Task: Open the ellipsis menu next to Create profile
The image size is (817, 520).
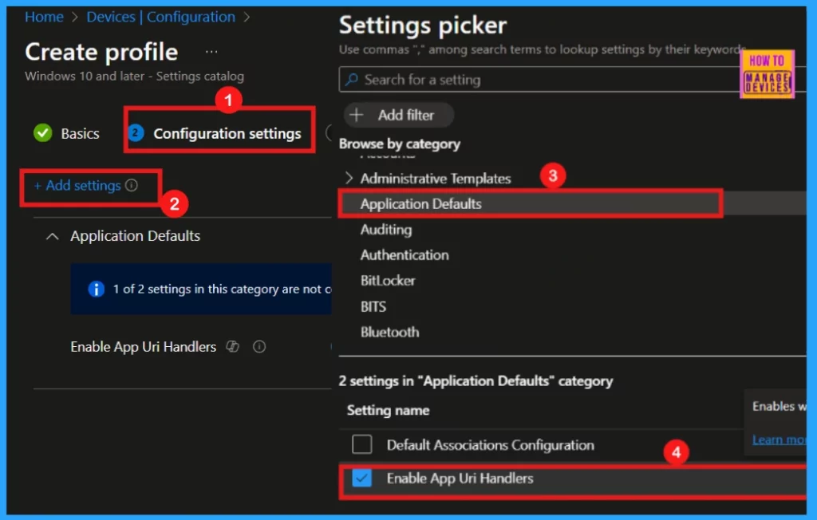Action: [x=211, y=52]
